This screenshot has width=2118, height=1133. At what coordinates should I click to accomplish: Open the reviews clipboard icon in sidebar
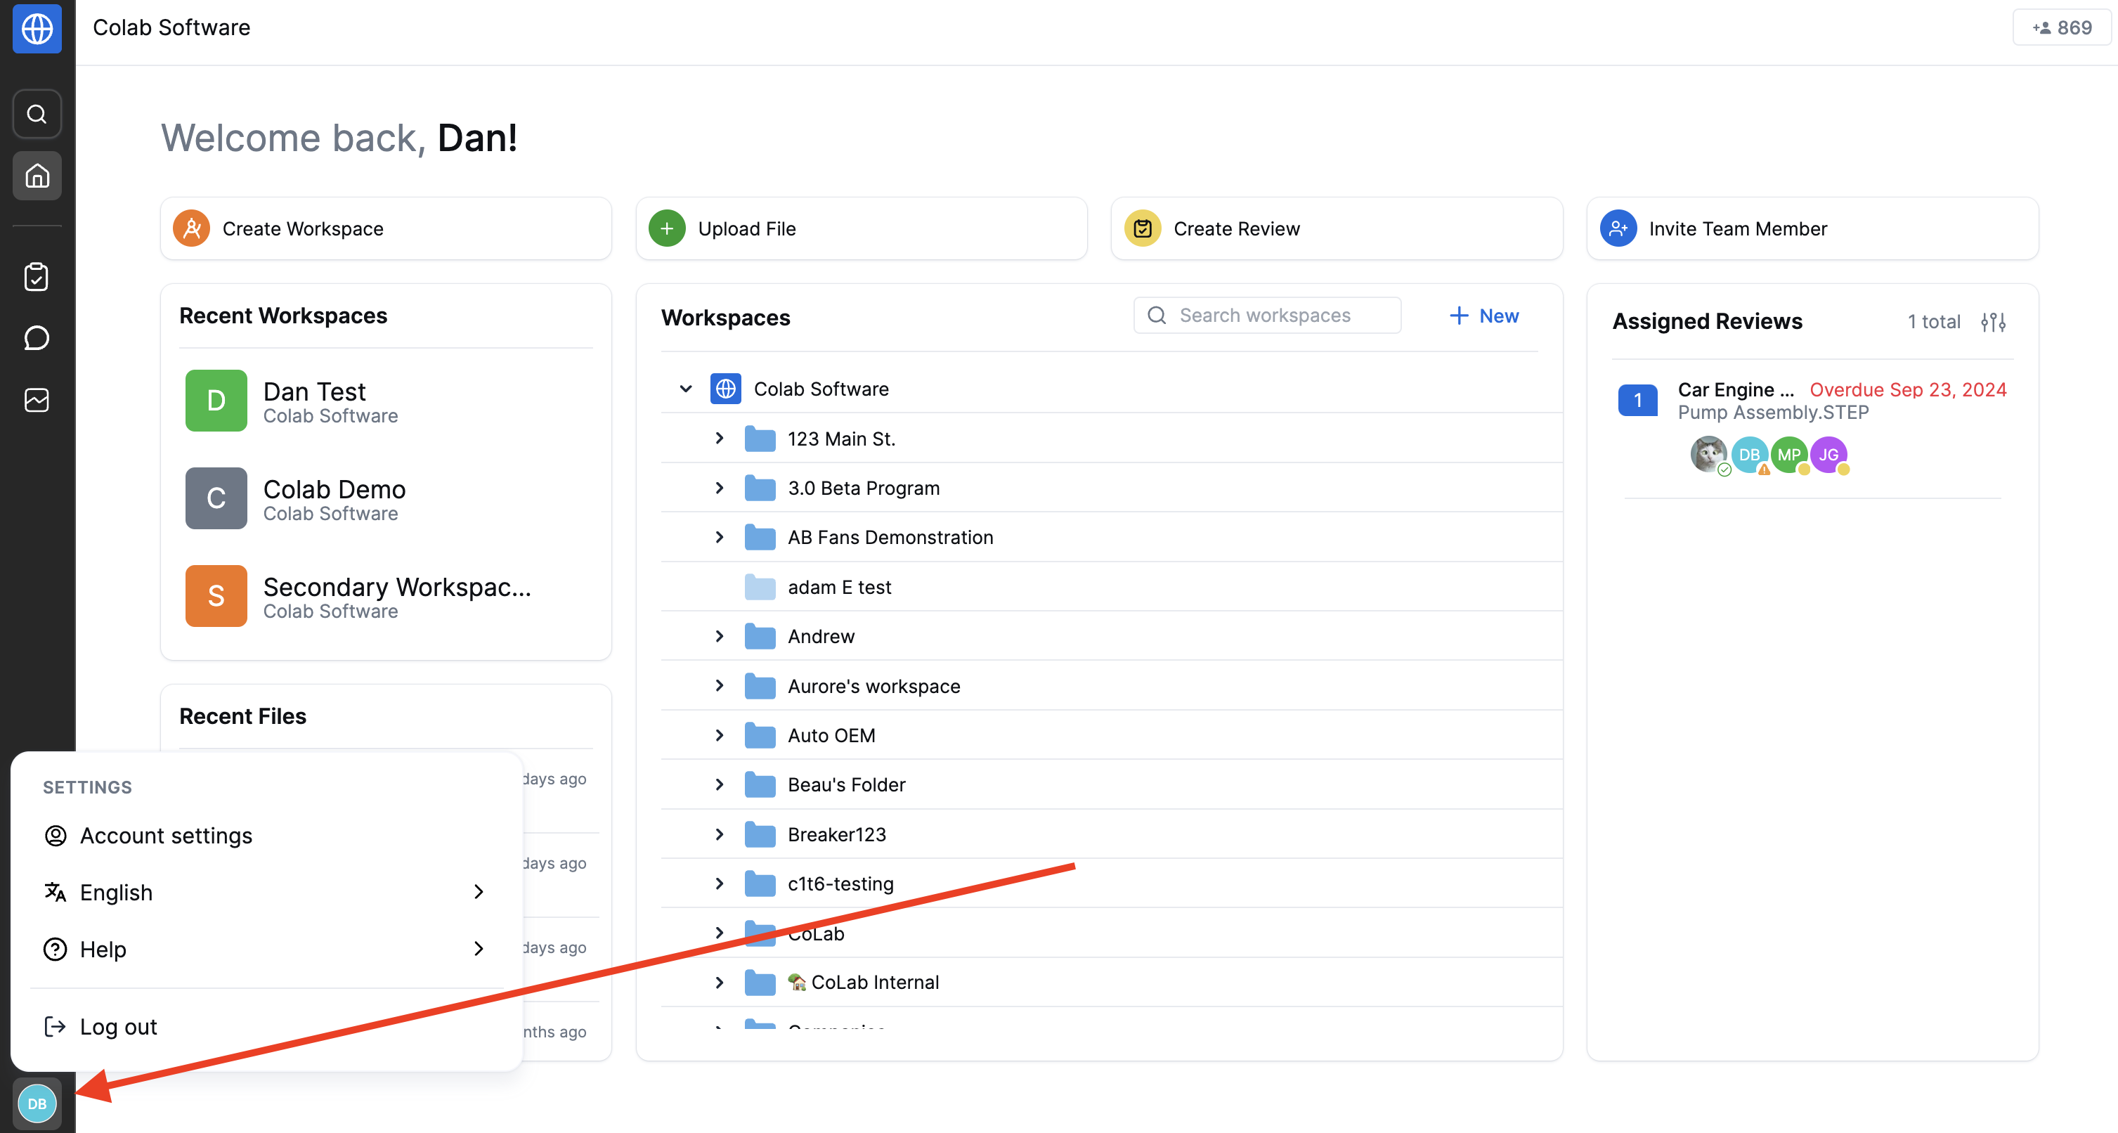(37, 276)
